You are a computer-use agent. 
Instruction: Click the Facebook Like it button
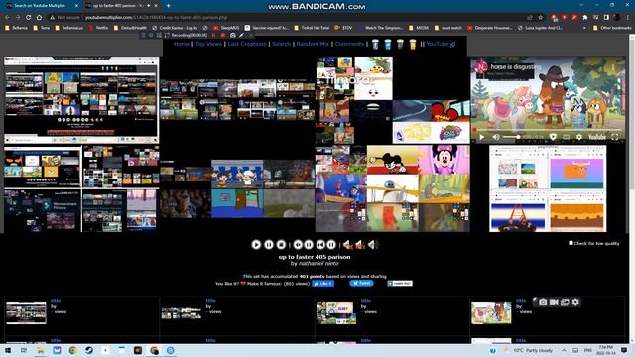[x=322, y=284]
